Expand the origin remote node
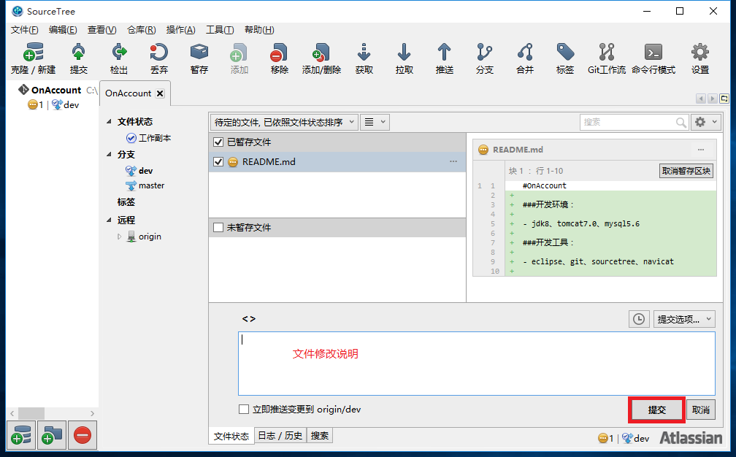Image resolution: width=736 pixels, height=457 pixels. pyautogui.click(x=119, y=237)
